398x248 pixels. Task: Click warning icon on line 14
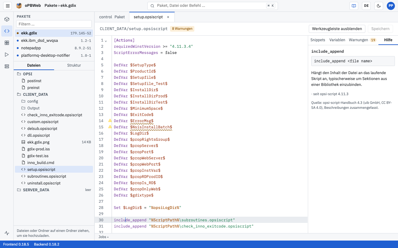point(110,121)
